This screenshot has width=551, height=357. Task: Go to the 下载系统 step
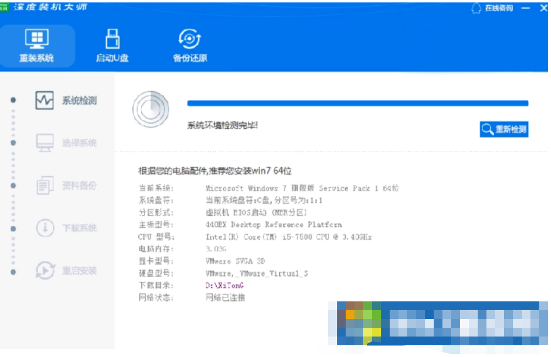[79, 228]
